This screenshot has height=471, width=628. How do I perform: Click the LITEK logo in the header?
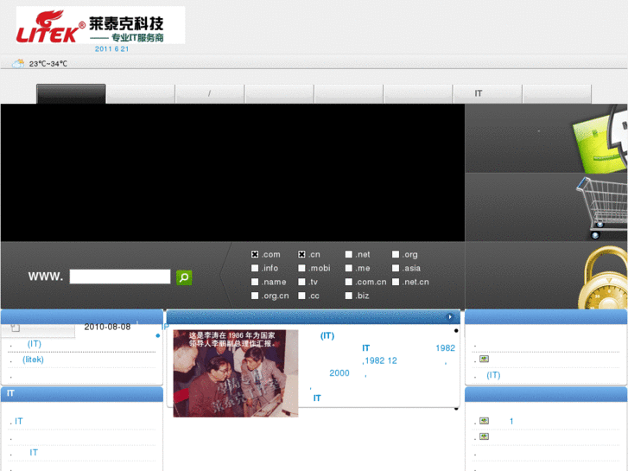[100, 25]
